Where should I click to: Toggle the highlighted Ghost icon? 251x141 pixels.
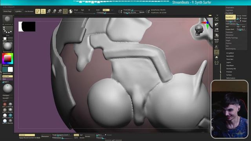pyautogui.click(x=216, y=52)
